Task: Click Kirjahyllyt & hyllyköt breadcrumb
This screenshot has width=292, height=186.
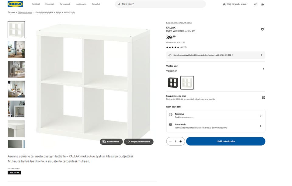Action: 44,12
